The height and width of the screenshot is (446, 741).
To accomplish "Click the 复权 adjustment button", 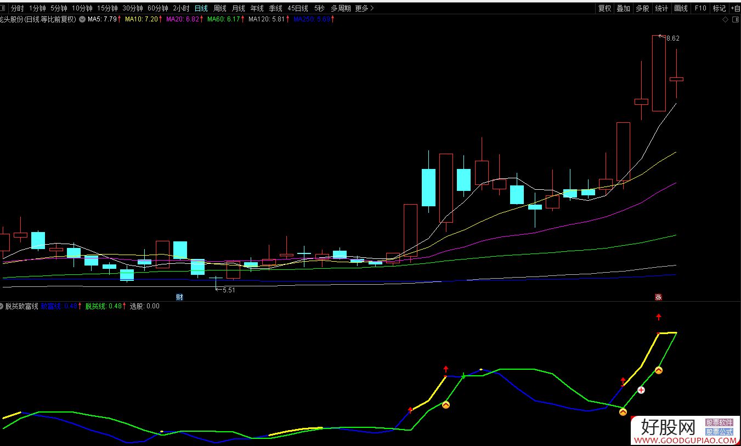I will pos(605,8).
